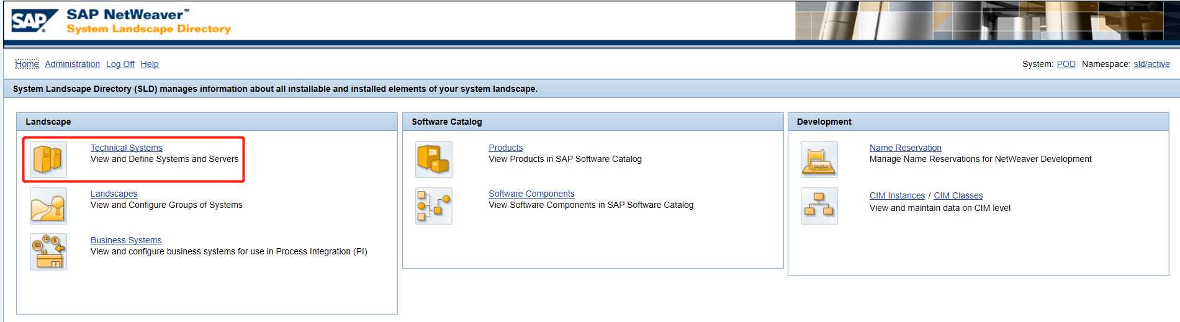Click the System Landscape Directory title
The height and width of the screenshot is (322, 1180).
point(148,29)
